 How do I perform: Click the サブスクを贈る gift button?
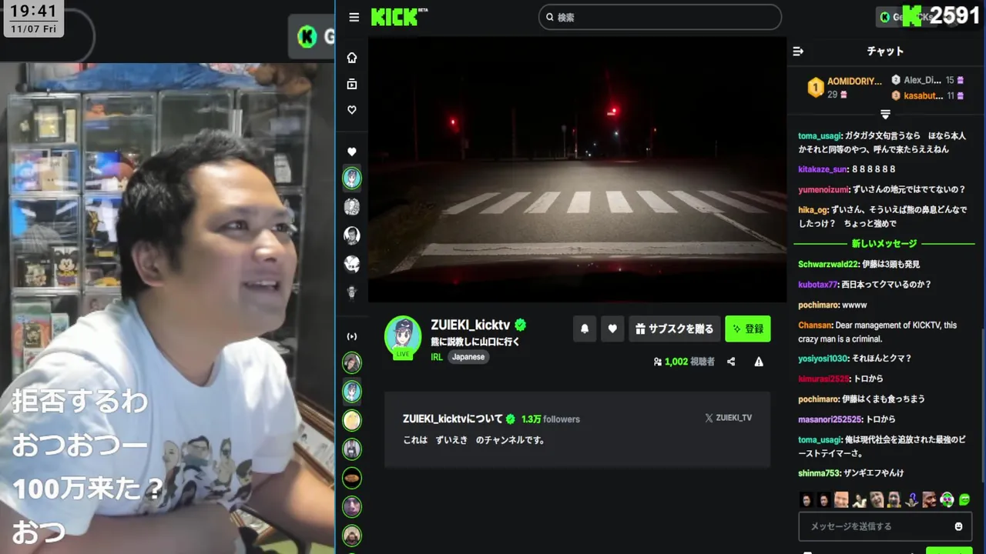[x=675, y=329]
